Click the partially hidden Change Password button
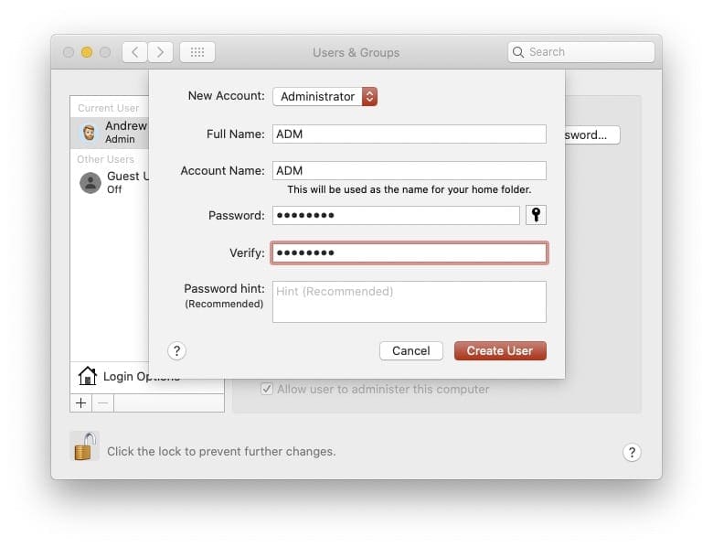The image size is (713, 547). [x=592, y=135]
